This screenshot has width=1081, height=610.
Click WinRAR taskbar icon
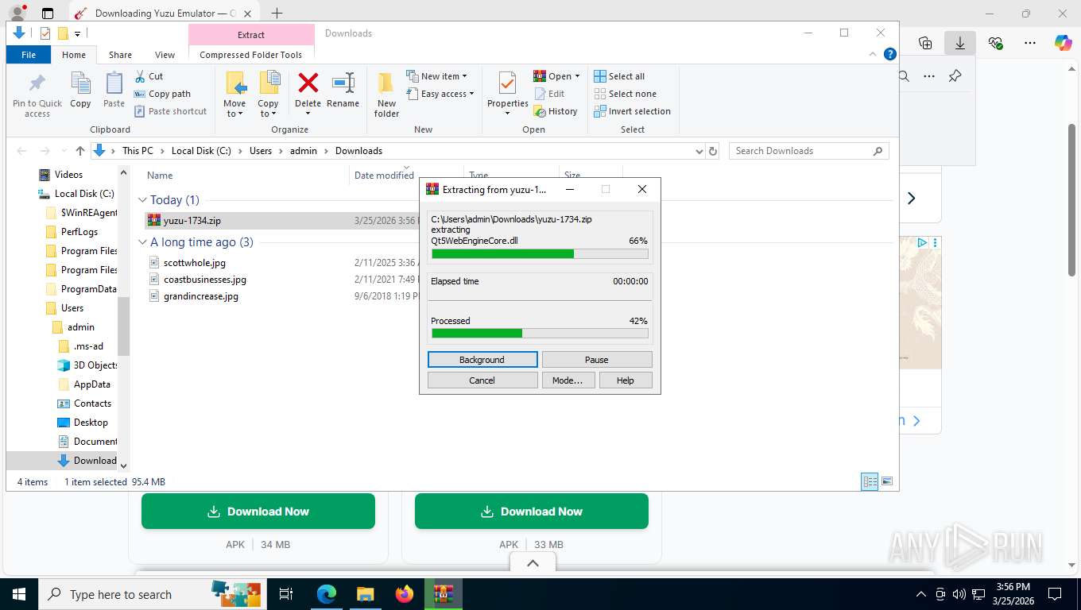444,594
